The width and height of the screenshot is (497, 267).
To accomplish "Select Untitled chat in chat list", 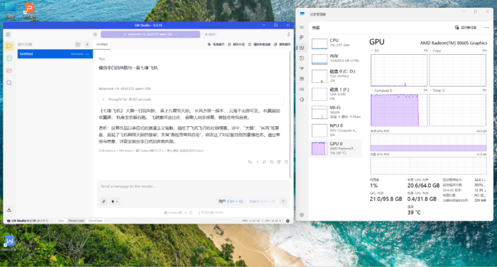I will [55, 54].
